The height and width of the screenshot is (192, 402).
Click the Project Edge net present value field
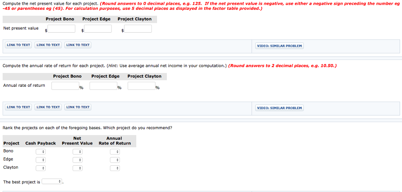tap(98, 29)
